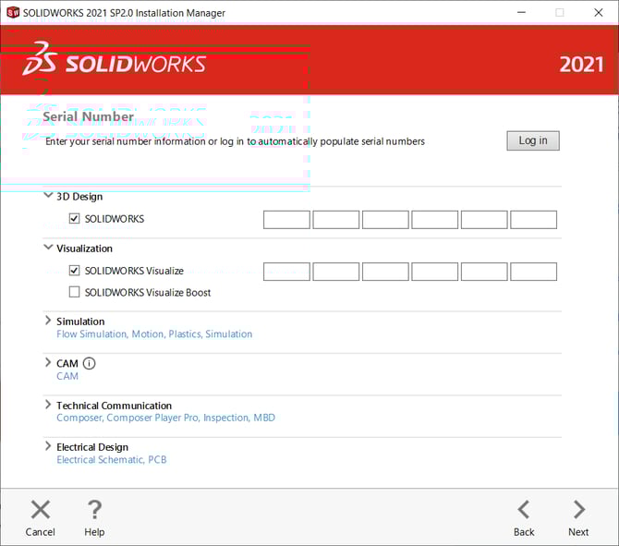Click the Cancel X icon
The height and width of the screenshot is (546, 619).
[40, 509]
